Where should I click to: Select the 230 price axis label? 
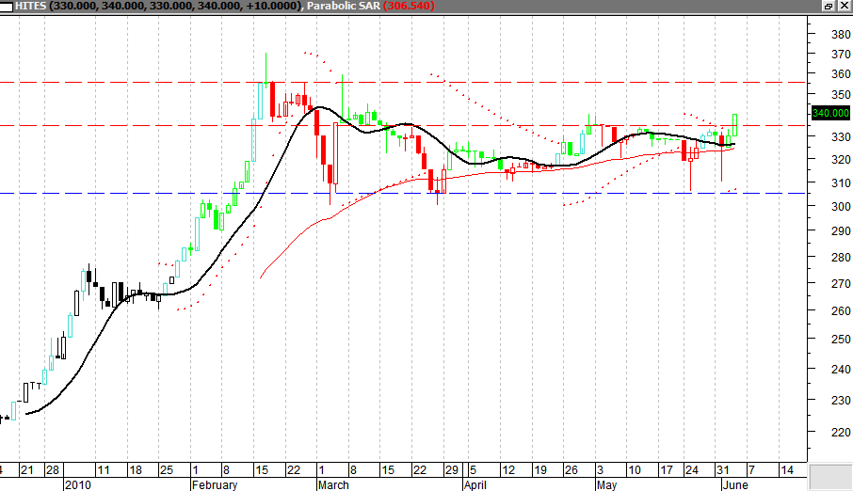[x=841, y=400]
